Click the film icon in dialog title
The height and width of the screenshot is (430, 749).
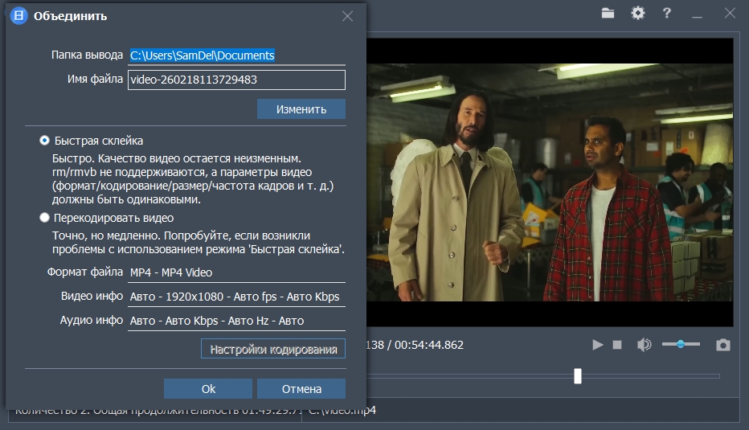[18, 16]
